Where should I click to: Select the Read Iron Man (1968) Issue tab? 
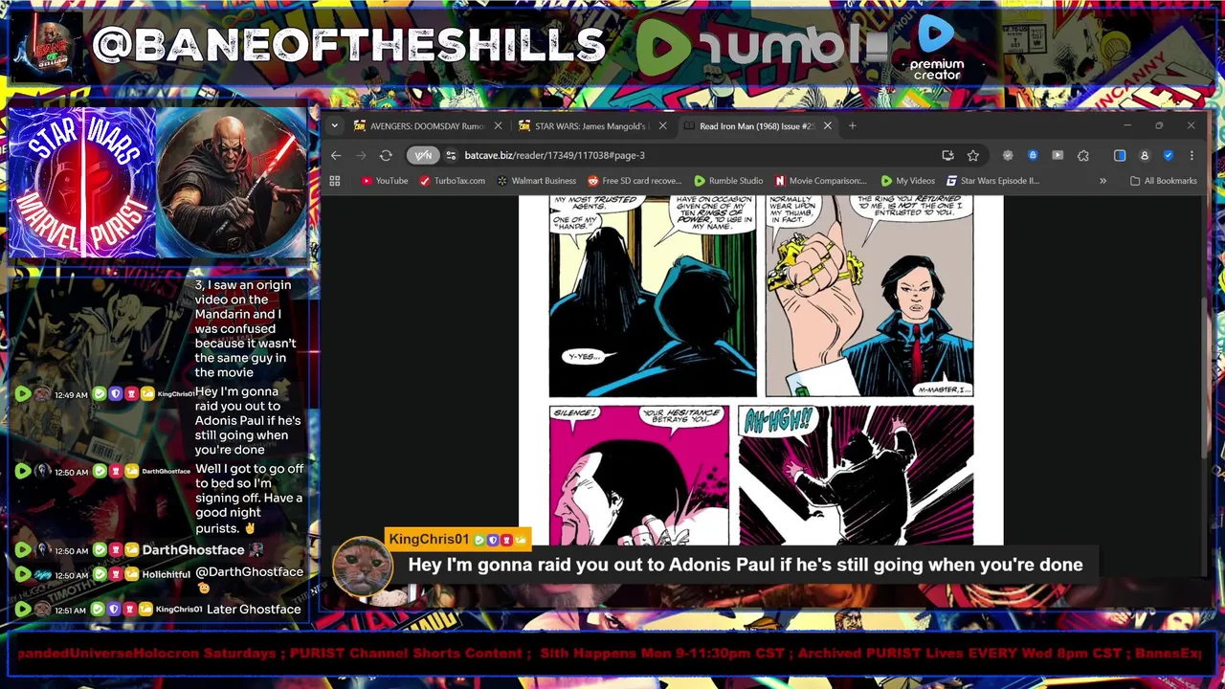pos(756,125)
